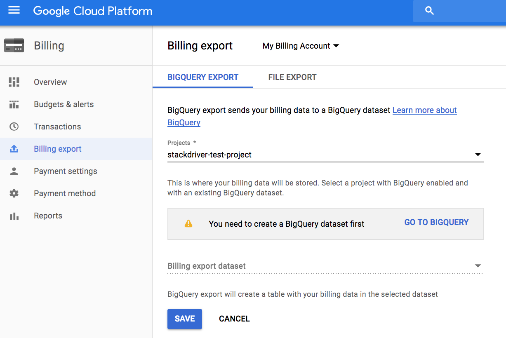The image size is (506, 338).
Task: Switch to the File Export tab
Action: pyautogui.click(x=292, y=77)
